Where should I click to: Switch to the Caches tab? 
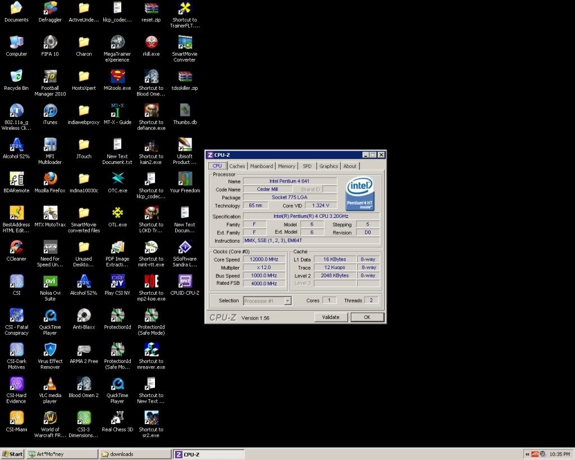click(x=237, y=166)
